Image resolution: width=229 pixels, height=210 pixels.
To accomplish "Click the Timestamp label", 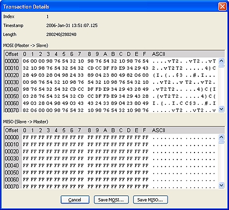I will coord(13,26).
